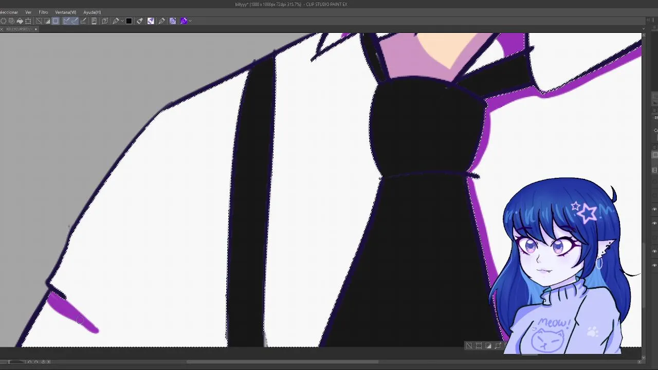The width and height of the screenshot is (658, 370).
Task: Click the fill bucket icon in the command bar
Action: [x=20, y=21]
